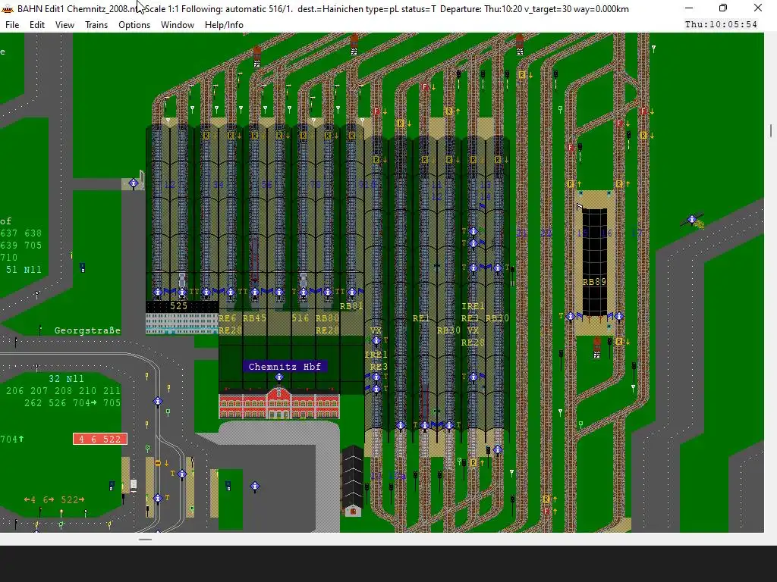Select the RB81 line label
Viewport: 777px width, 582px height.
pyautogui.click(x=352, y=306)
